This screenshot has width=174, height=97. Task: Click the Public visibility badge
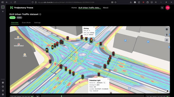(19, 18)
